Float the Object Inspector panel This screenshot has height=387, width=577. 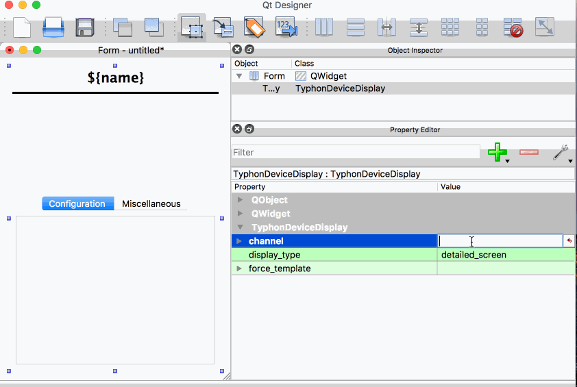click(249, 49)
